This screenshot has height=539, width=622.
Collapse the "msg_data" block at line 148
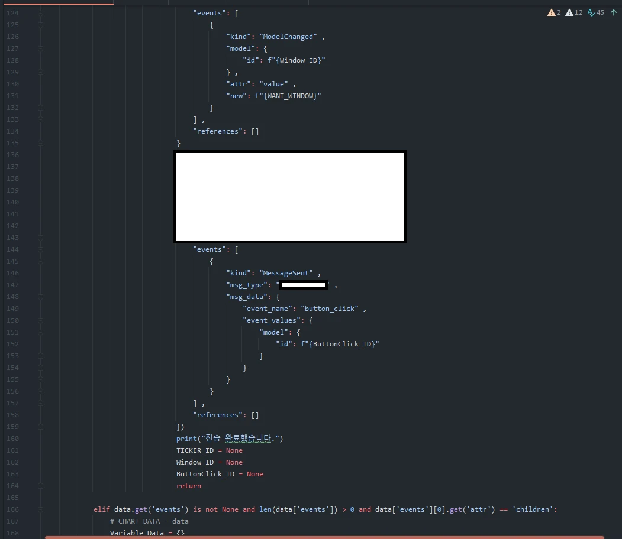[x=41, y=297]
